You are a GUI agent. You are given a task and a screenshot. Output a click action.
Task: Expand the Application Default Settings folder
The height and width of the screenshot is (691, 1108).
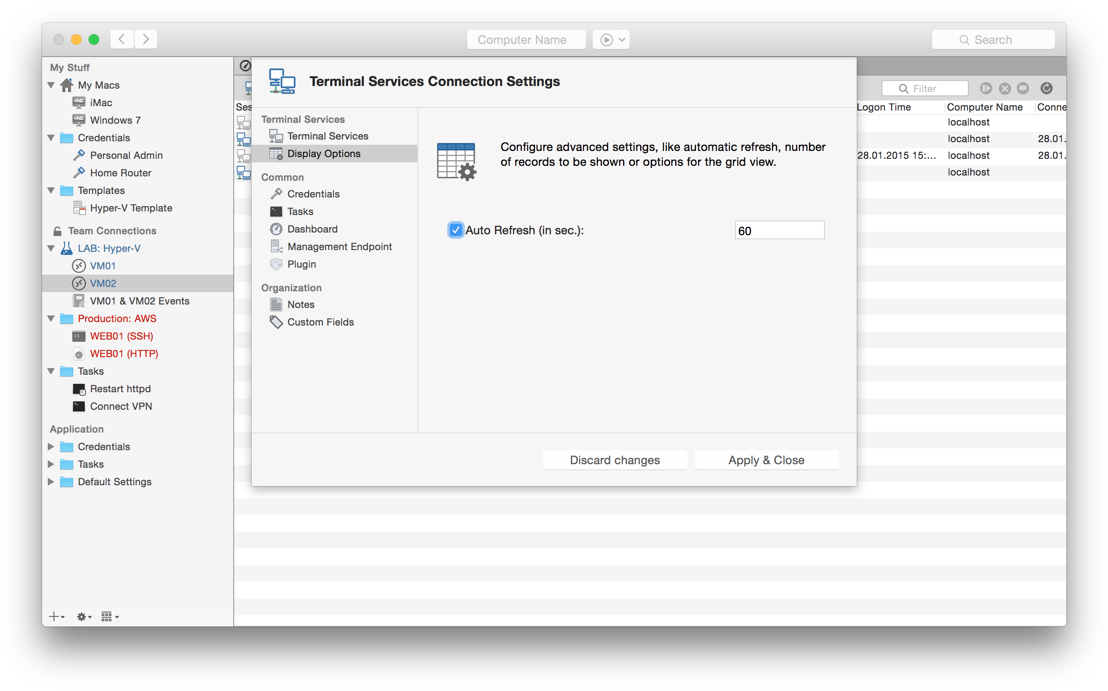[51, 481]
